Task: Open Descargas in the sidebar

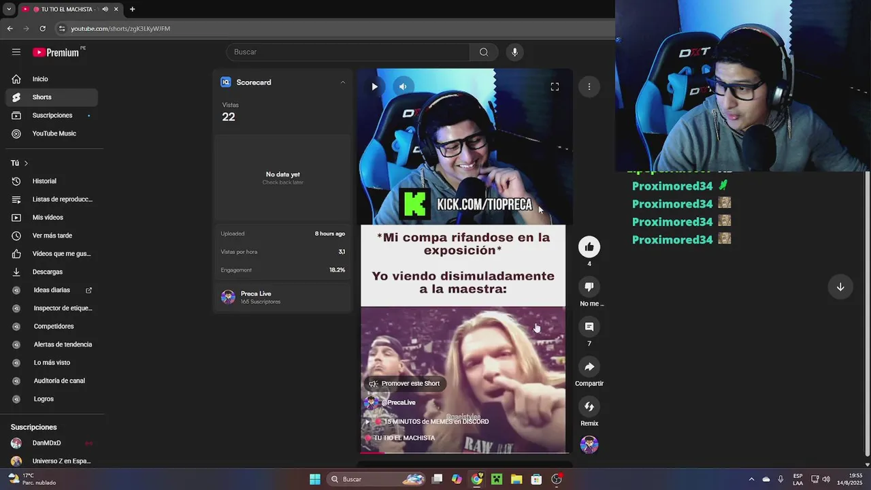Action: tap(52, 272)
